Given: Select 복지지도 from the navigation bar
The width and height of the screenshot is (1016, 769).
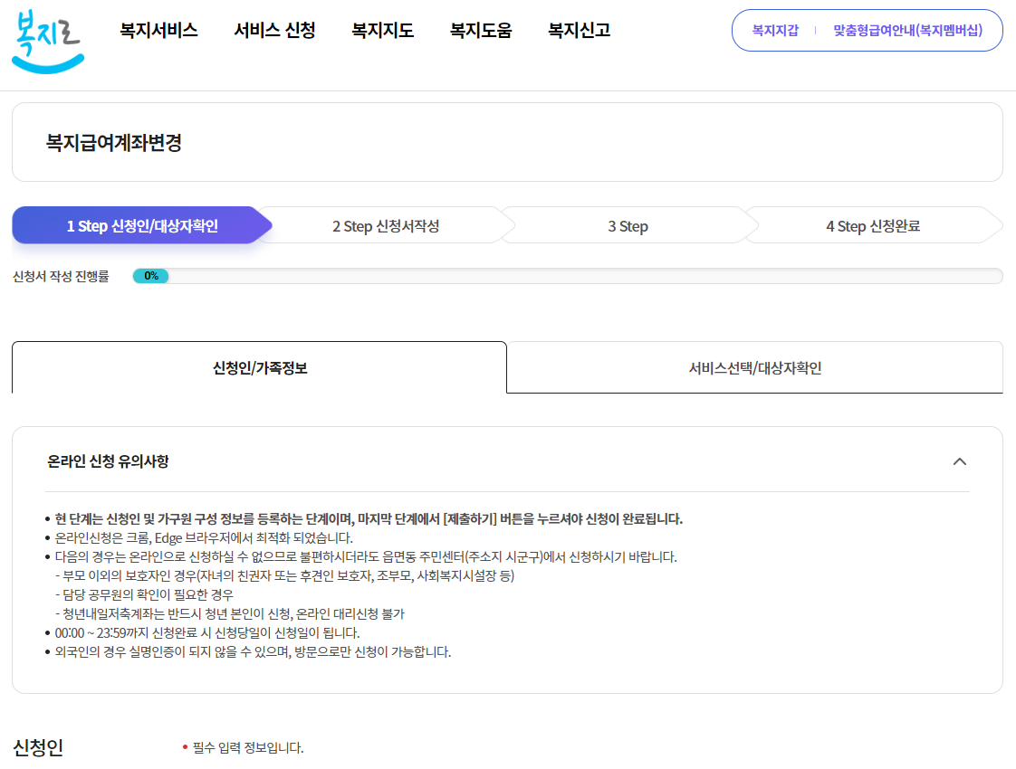Looking at the screenshot, I should (381, 30).
